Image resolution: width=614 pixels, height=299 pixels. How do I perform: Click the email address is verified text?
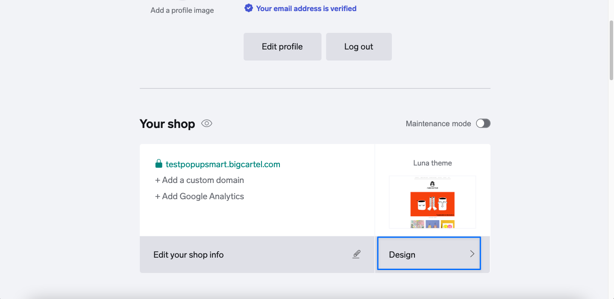pyautogui.click(x=306, y=9)
